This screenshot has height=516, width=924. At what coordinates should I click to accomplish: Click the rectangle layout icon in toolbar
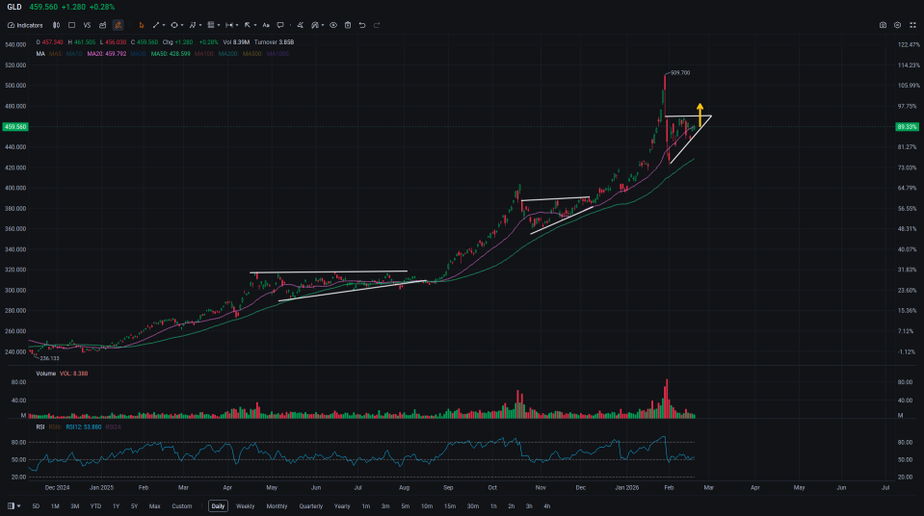[x=72, y=25]
